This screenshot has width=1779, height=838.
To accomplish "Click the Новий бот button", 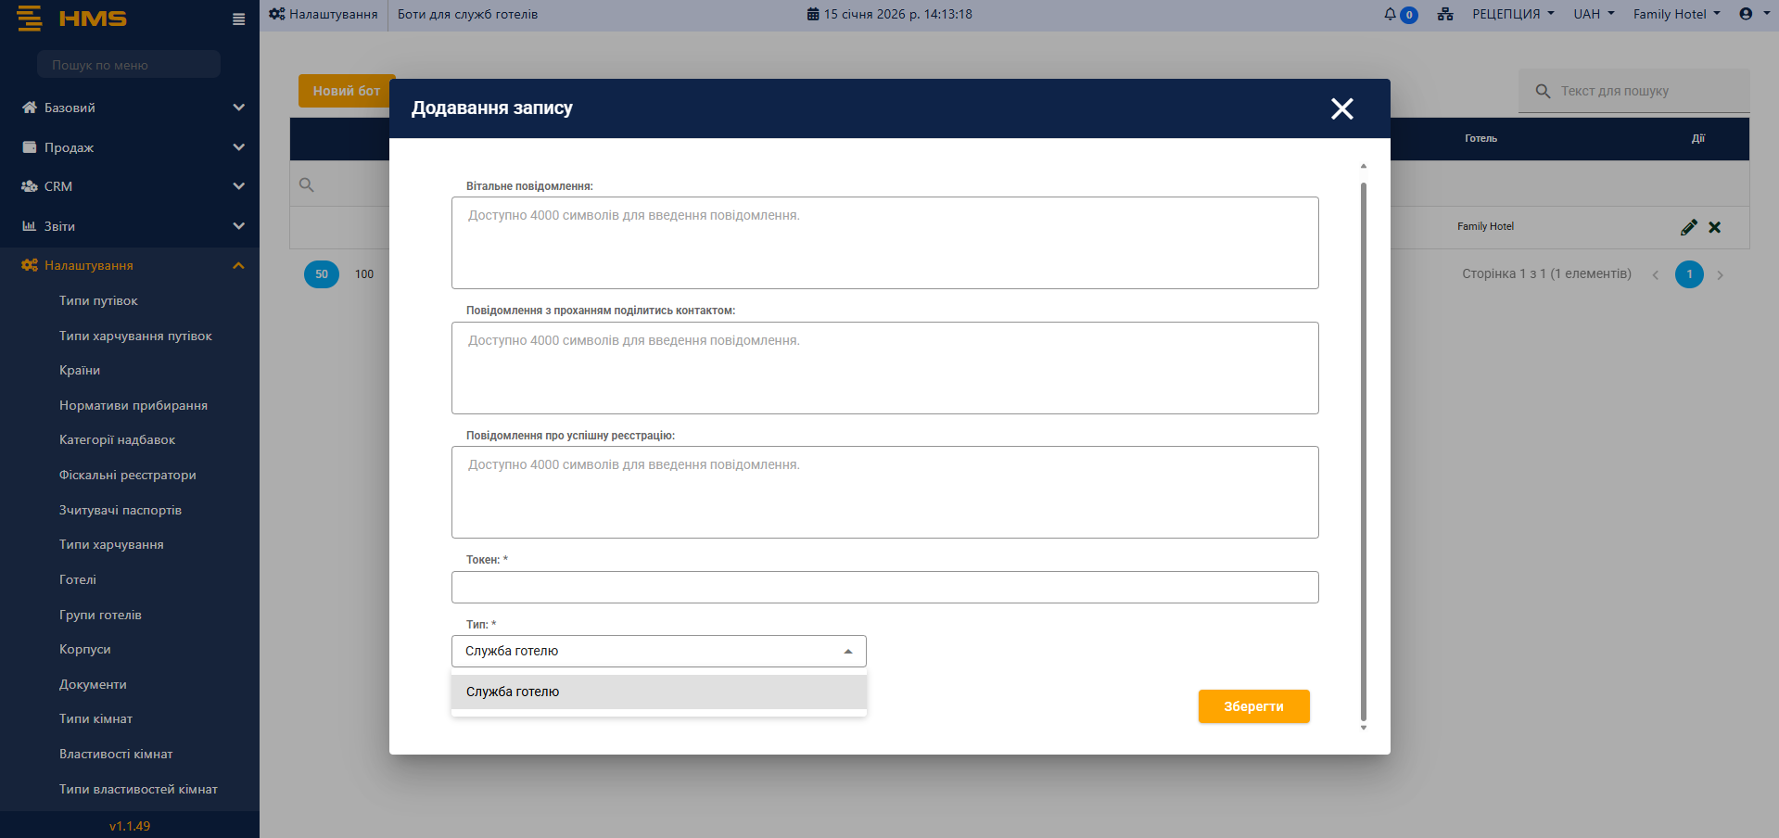I will click(x=346, y=91).
